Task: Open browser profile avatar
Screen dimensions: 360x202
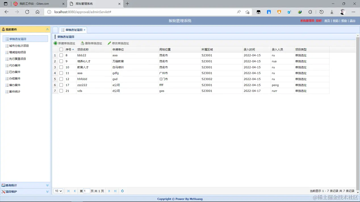Action: click(343, 12)
